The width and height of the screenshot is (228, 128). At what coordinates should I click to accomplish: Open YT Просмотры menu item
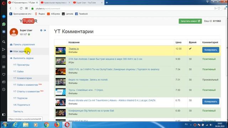point(21,65)
